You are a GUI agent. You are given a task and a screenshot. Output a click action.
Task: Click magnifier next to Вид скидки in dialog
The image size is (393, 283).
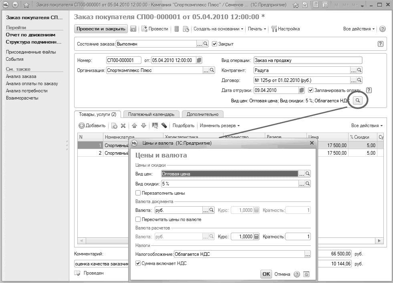tap(308, 184)
